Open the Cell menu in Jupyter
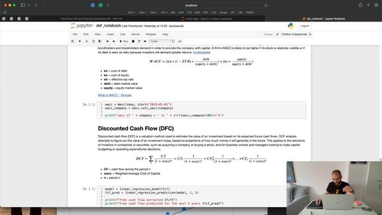This screenshot has width=382, height=215. pos(122,35)
